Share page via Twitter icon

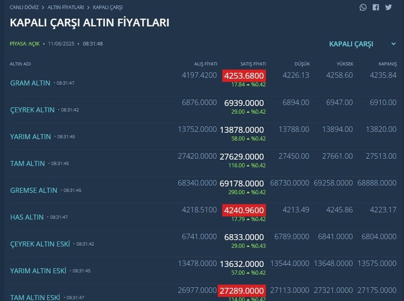point(389,7)
